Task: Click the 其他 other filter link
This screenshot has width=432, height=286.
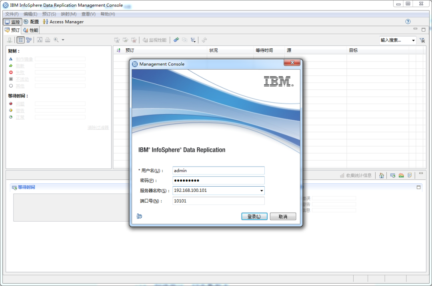Action: click(x=20, y=86)
